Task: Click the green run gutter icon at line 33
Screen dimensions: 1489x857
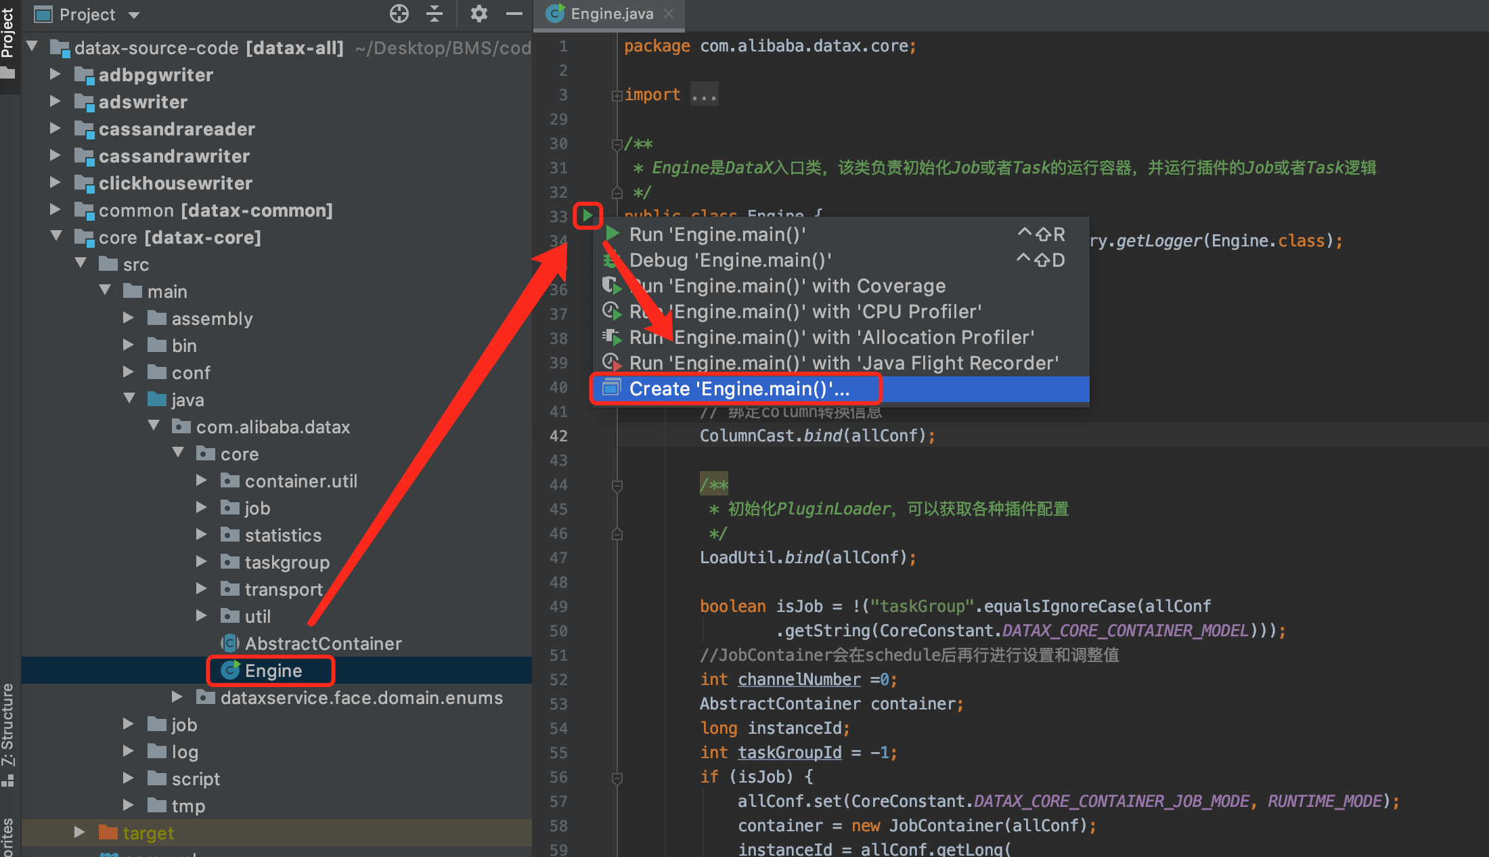Action: point(587,216)
